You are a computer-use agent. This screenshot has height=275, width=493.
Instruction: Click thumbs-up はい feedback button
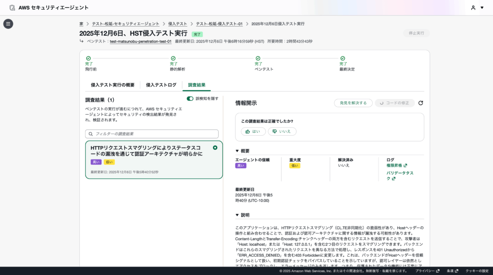pyautogui.click(x=253, y=131)
